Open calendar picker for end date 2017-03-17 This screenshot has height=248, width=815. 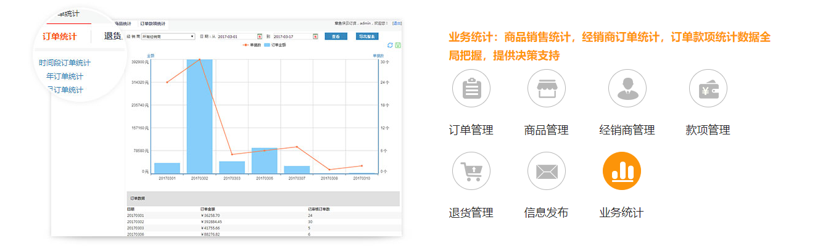pyautogui.click(x=315, y=36)
